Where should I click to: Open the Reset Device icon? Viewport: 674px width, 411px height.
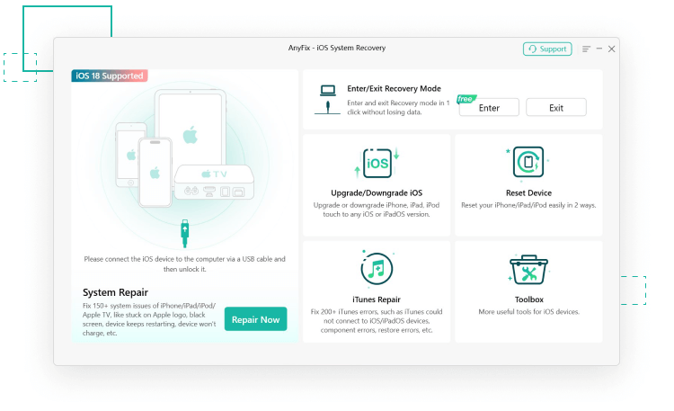(528, 162)
